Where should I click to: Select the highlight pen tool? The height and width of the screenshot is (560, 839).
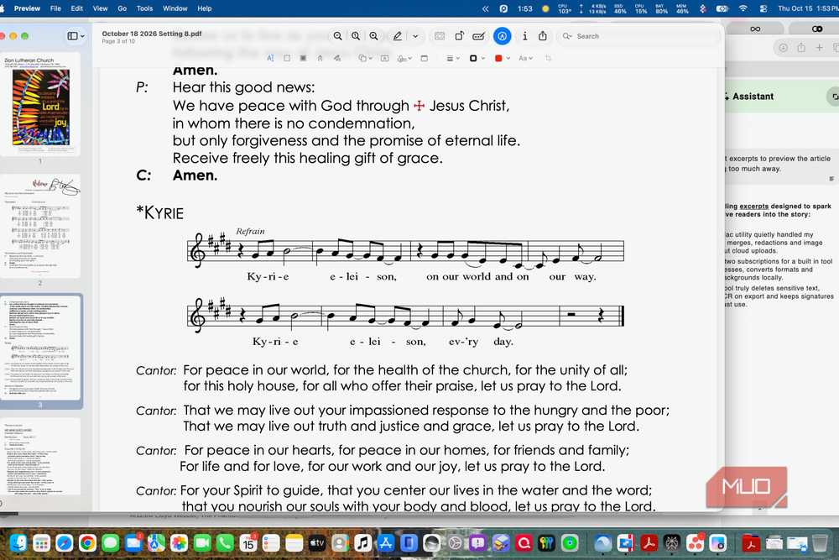(x=397, y=36)
